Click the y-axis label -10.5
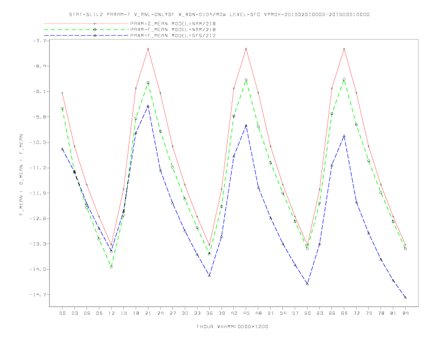Image resolution: width=442 pixels, height=341 pixels. coord(39,143)
